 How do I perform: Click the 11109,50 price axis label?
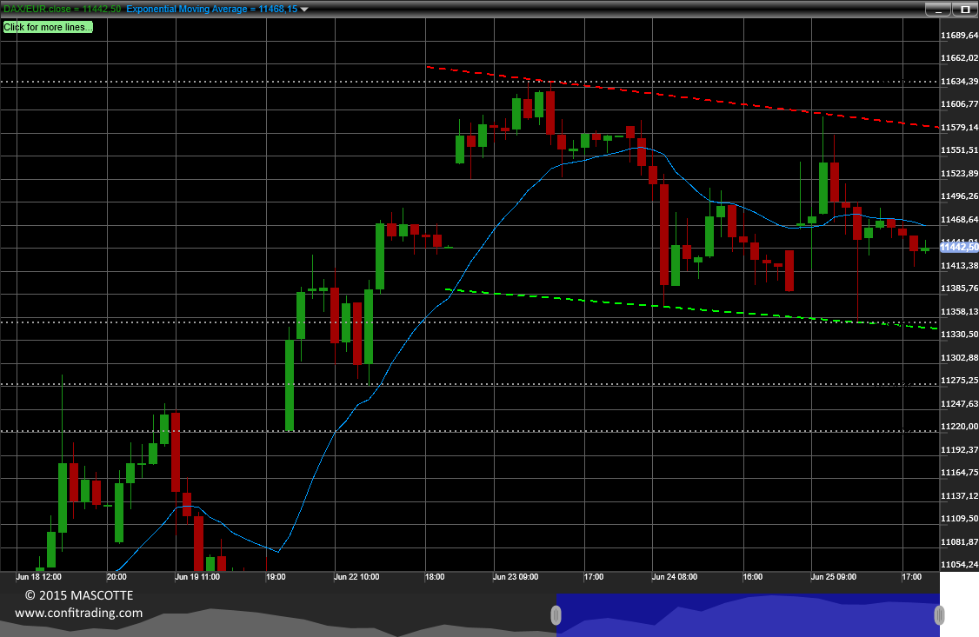point(959,519)
